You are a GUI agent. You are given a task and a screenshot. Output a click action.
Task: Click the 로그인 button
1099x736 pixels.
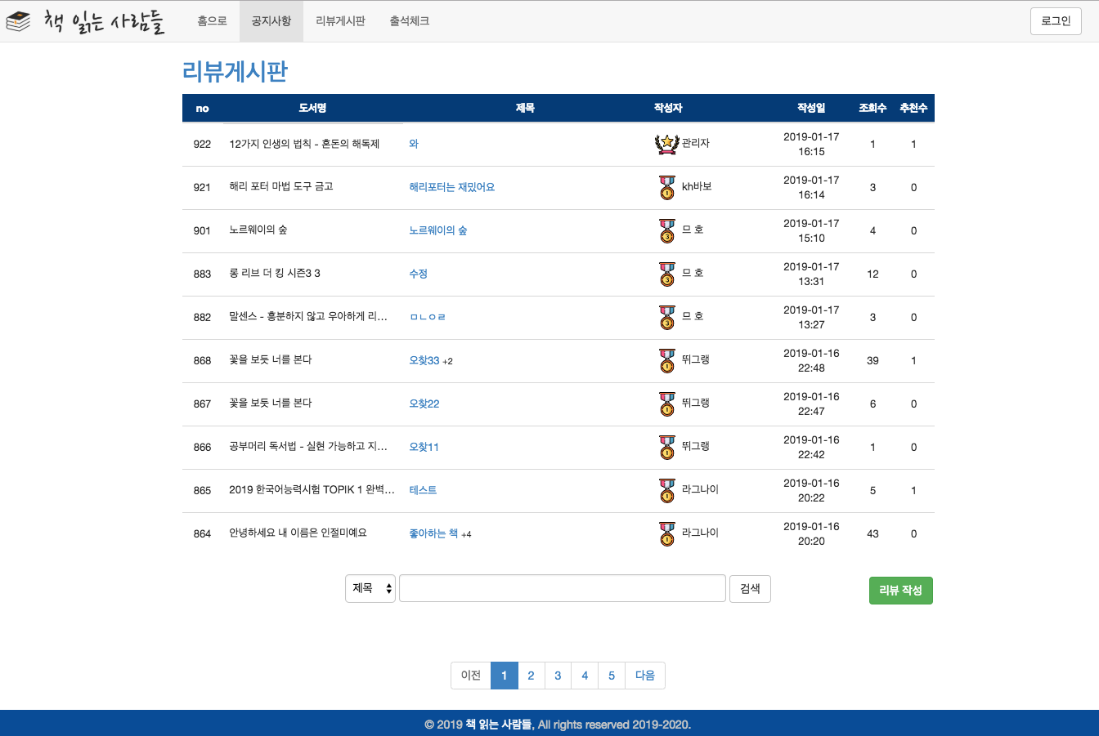click(x=1055, y=21)
